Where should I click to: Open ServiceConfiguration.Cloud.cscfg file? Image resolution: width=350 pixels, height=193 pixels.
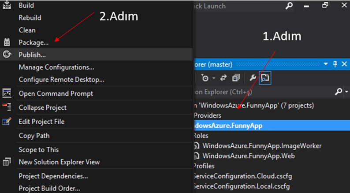click(242, 176)
